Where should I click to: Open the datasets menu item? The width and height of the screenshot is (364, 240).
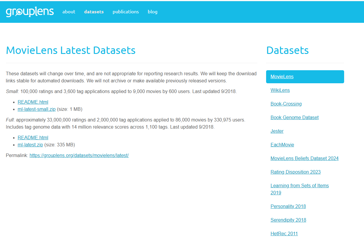click(94, 12)
